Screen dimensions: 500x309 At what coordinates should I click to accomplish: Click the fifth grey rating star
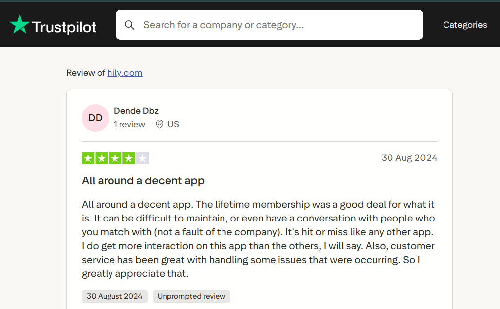(x=142, y=158)
